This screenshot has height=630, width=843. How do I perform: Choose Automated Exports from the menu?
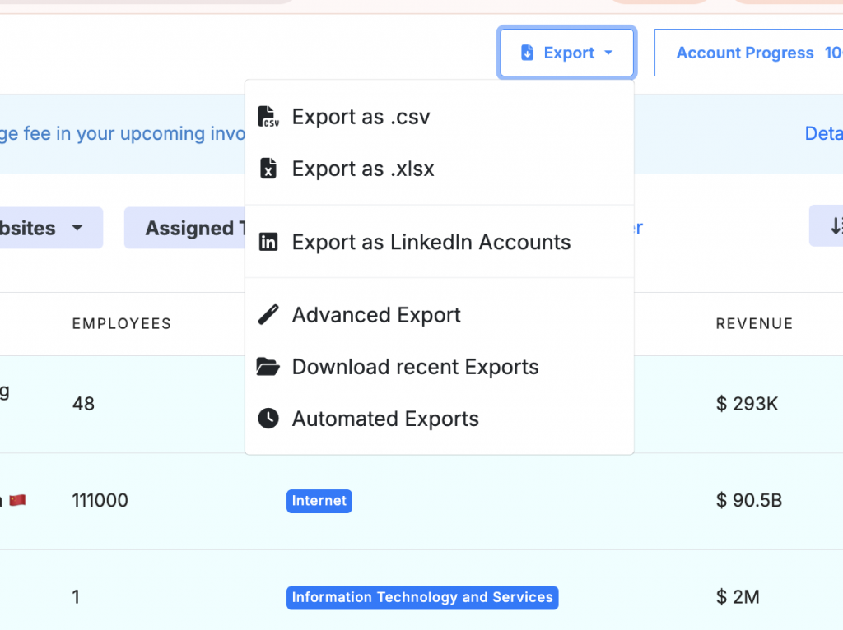pos(385,419)
